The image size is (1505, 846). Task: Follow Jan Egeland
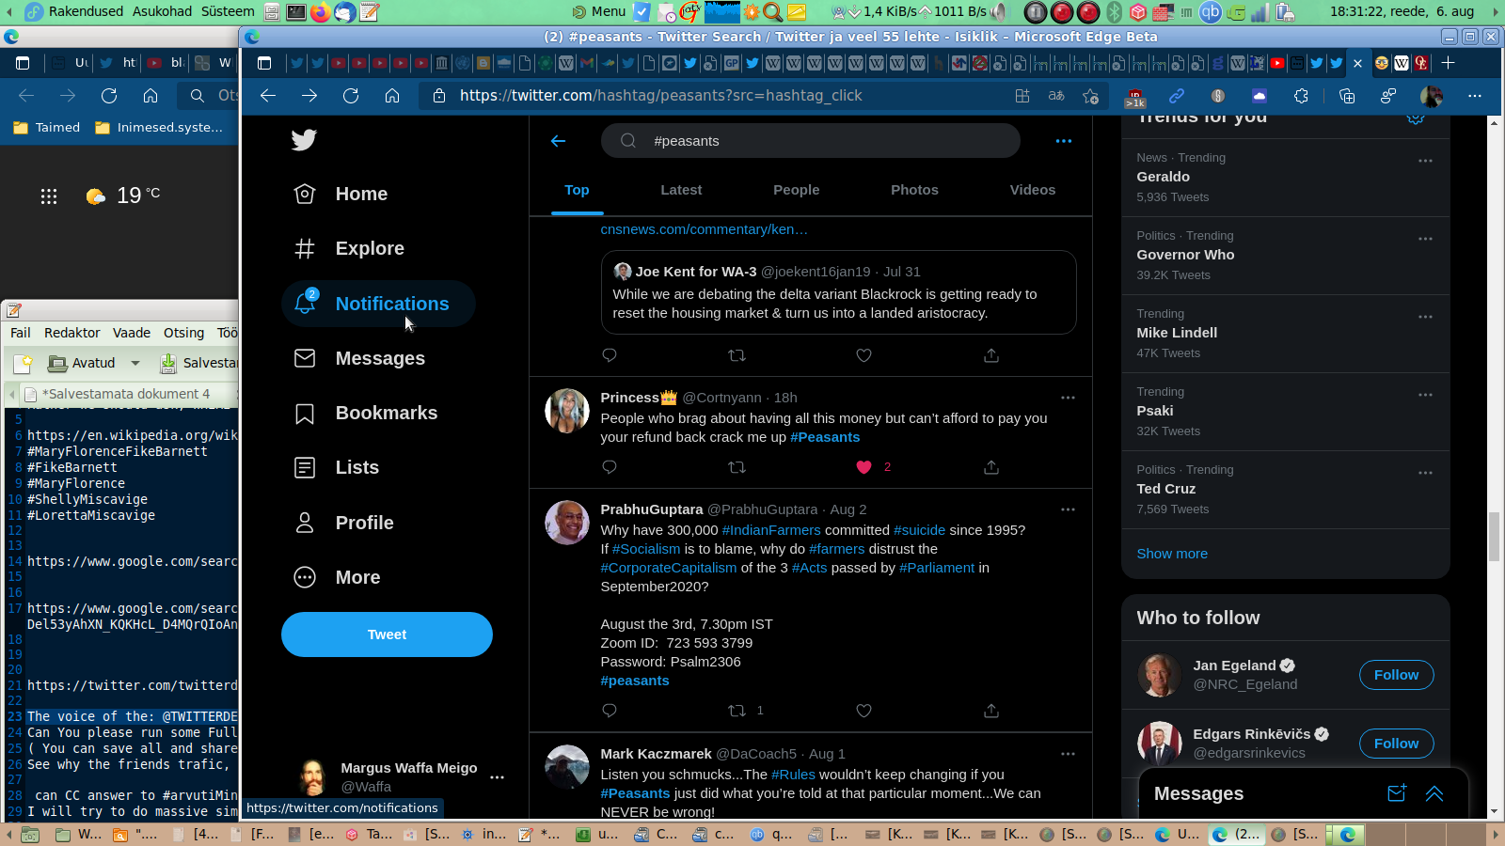pos(1396,675)
